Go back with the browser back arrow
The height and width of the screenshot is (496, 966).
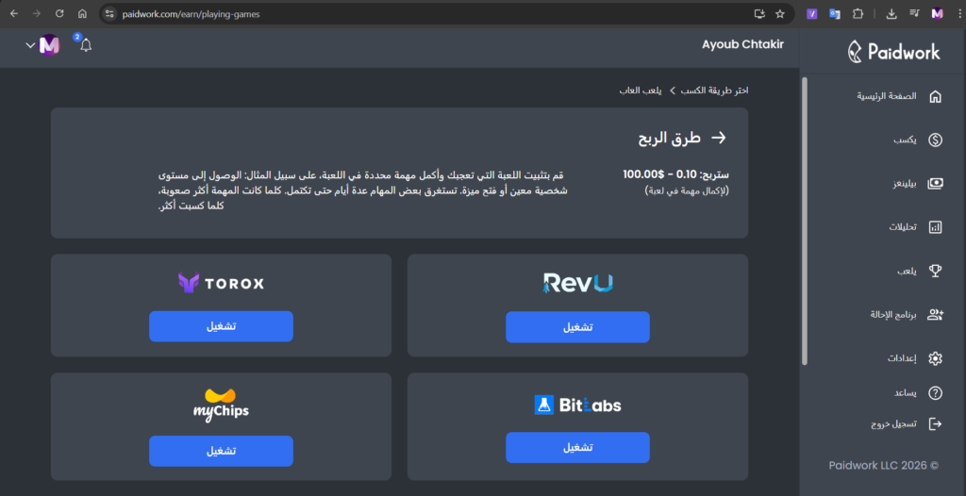click(x=14, y=13)
